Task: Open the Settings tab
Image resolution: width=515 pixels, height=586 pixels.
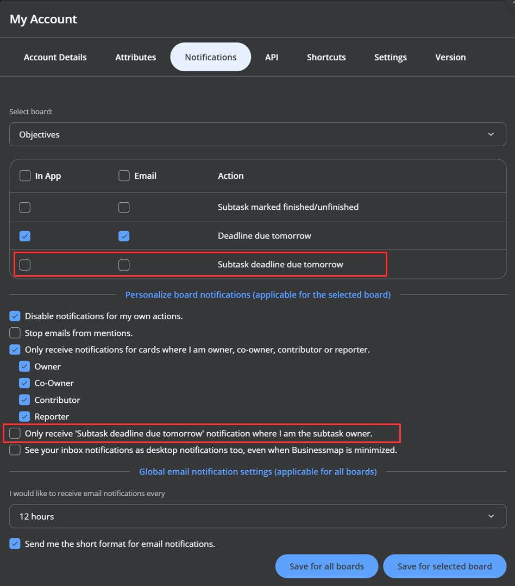Action: [x=390, y=57]
